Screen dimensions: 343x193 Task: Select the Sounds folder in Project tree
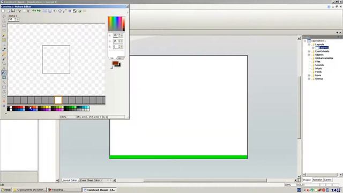(319, 65)
